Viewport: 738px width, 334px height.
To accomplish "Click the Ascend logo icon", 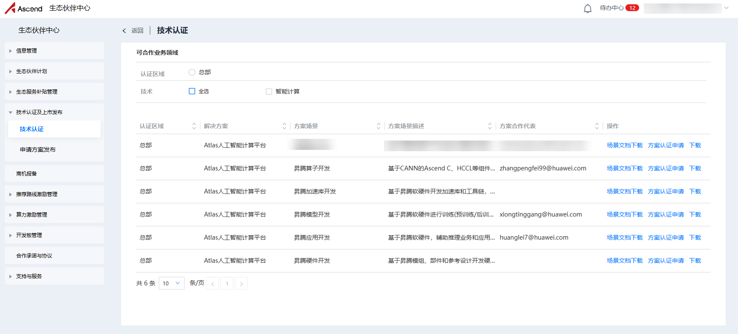I will [10, 8].
